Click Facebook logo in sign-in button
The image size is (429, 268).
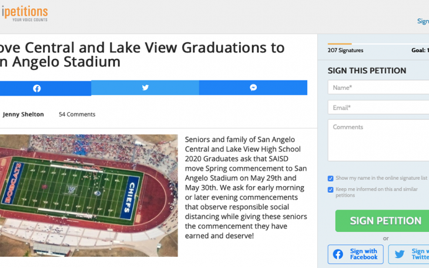[338, 254]
